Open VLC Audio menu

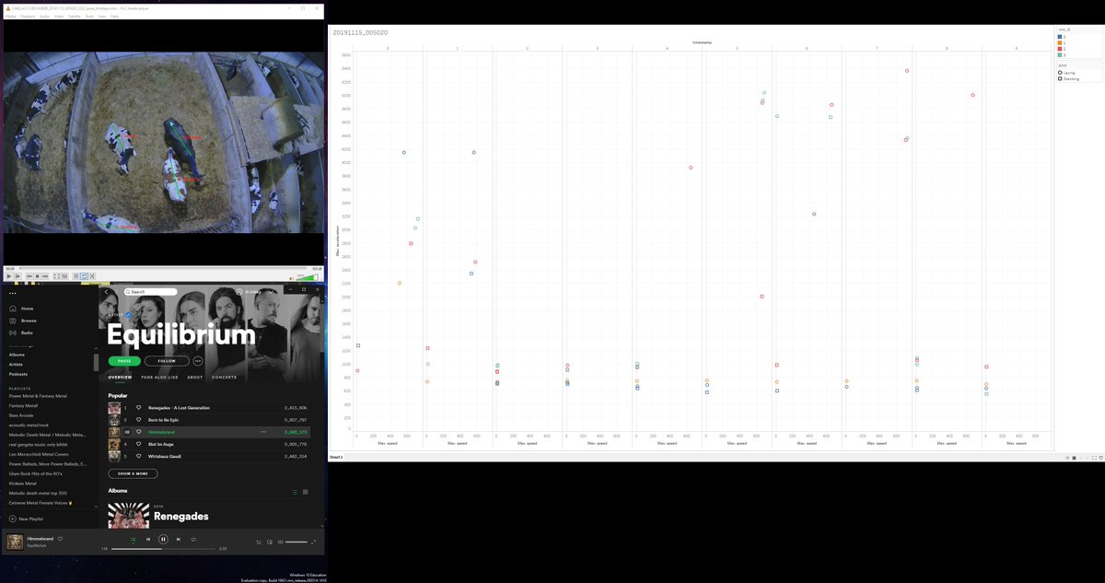[x=44, y=16]
